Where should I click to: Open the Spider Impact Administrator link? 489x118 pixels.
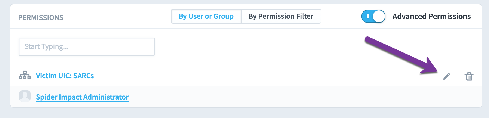[x=82, y=97]
